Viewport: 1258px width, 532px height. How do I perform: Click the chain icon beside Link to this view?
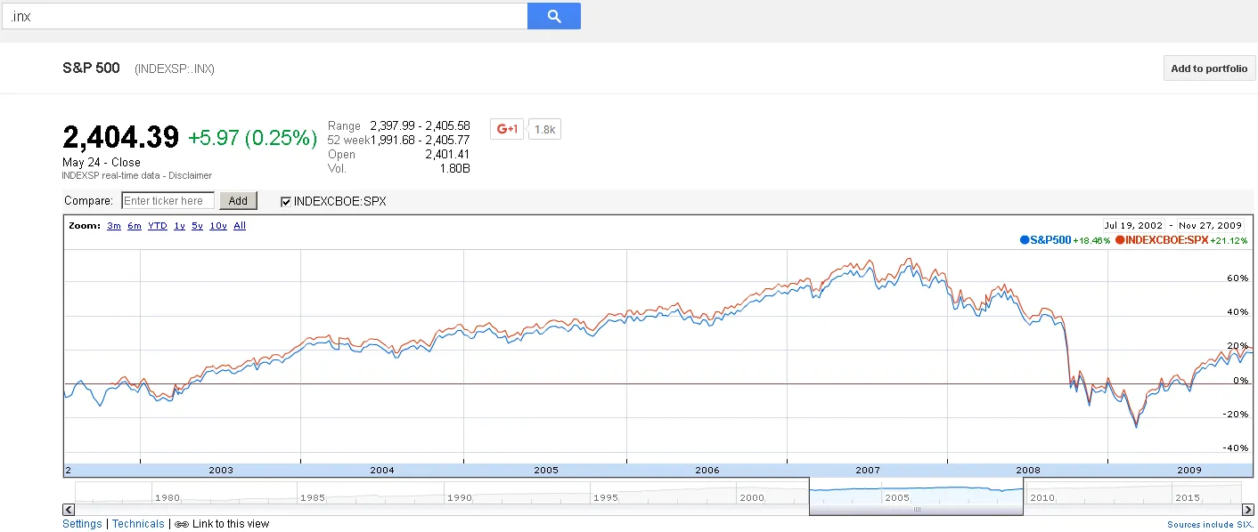181,524
